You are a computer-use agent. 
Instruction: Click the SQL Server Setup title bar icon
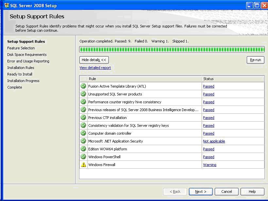point(7,6)
